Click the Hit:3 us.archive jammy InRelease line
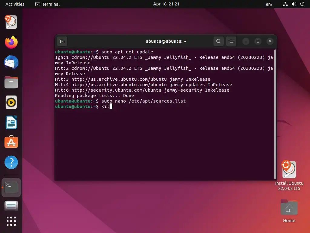This screenshot has width=310, height=233. tap(133, 79)
